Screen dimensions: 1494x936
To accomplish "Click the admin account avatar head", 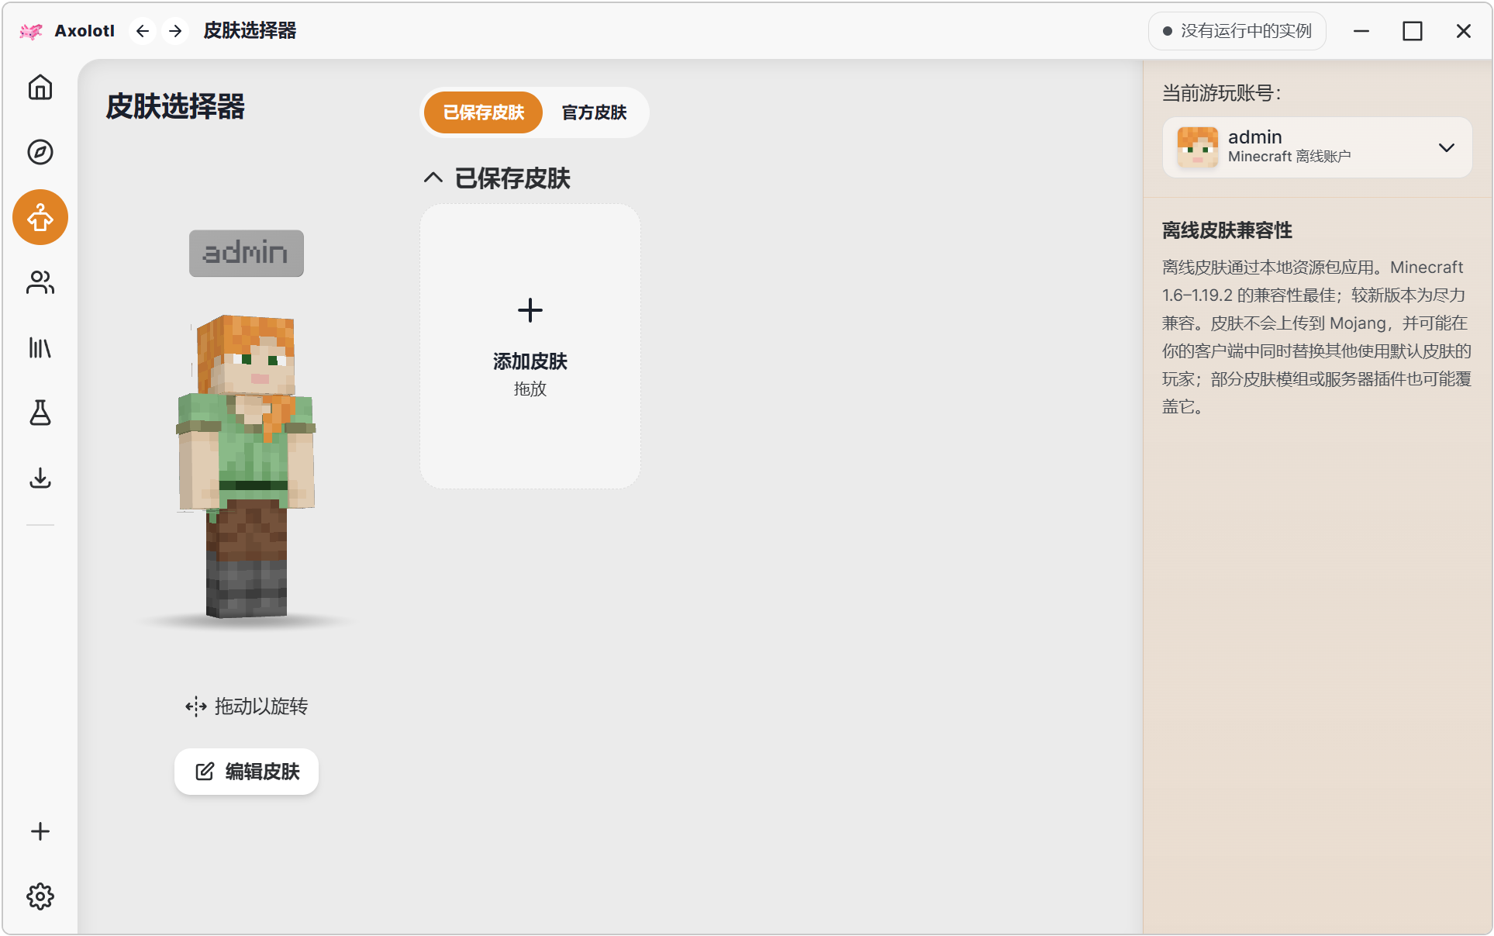I will click(1198, 147).
